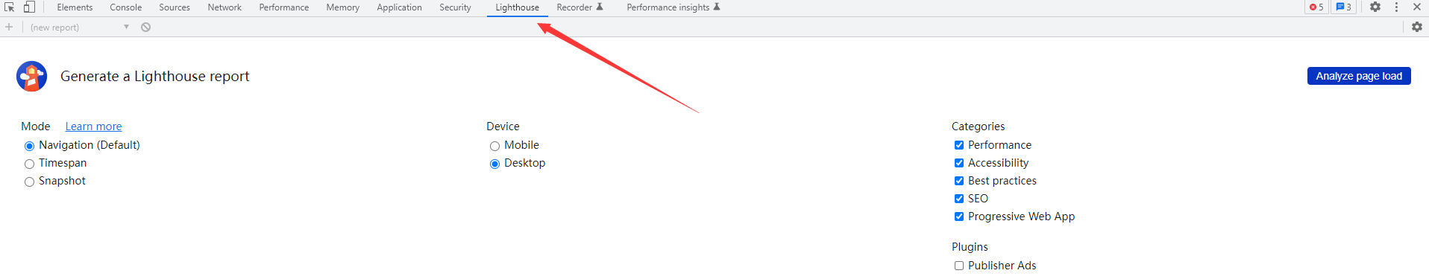Screen dimensions: 1429x279
Task: Open DevTools settings gear in top bar
Action: point(1375,7)
